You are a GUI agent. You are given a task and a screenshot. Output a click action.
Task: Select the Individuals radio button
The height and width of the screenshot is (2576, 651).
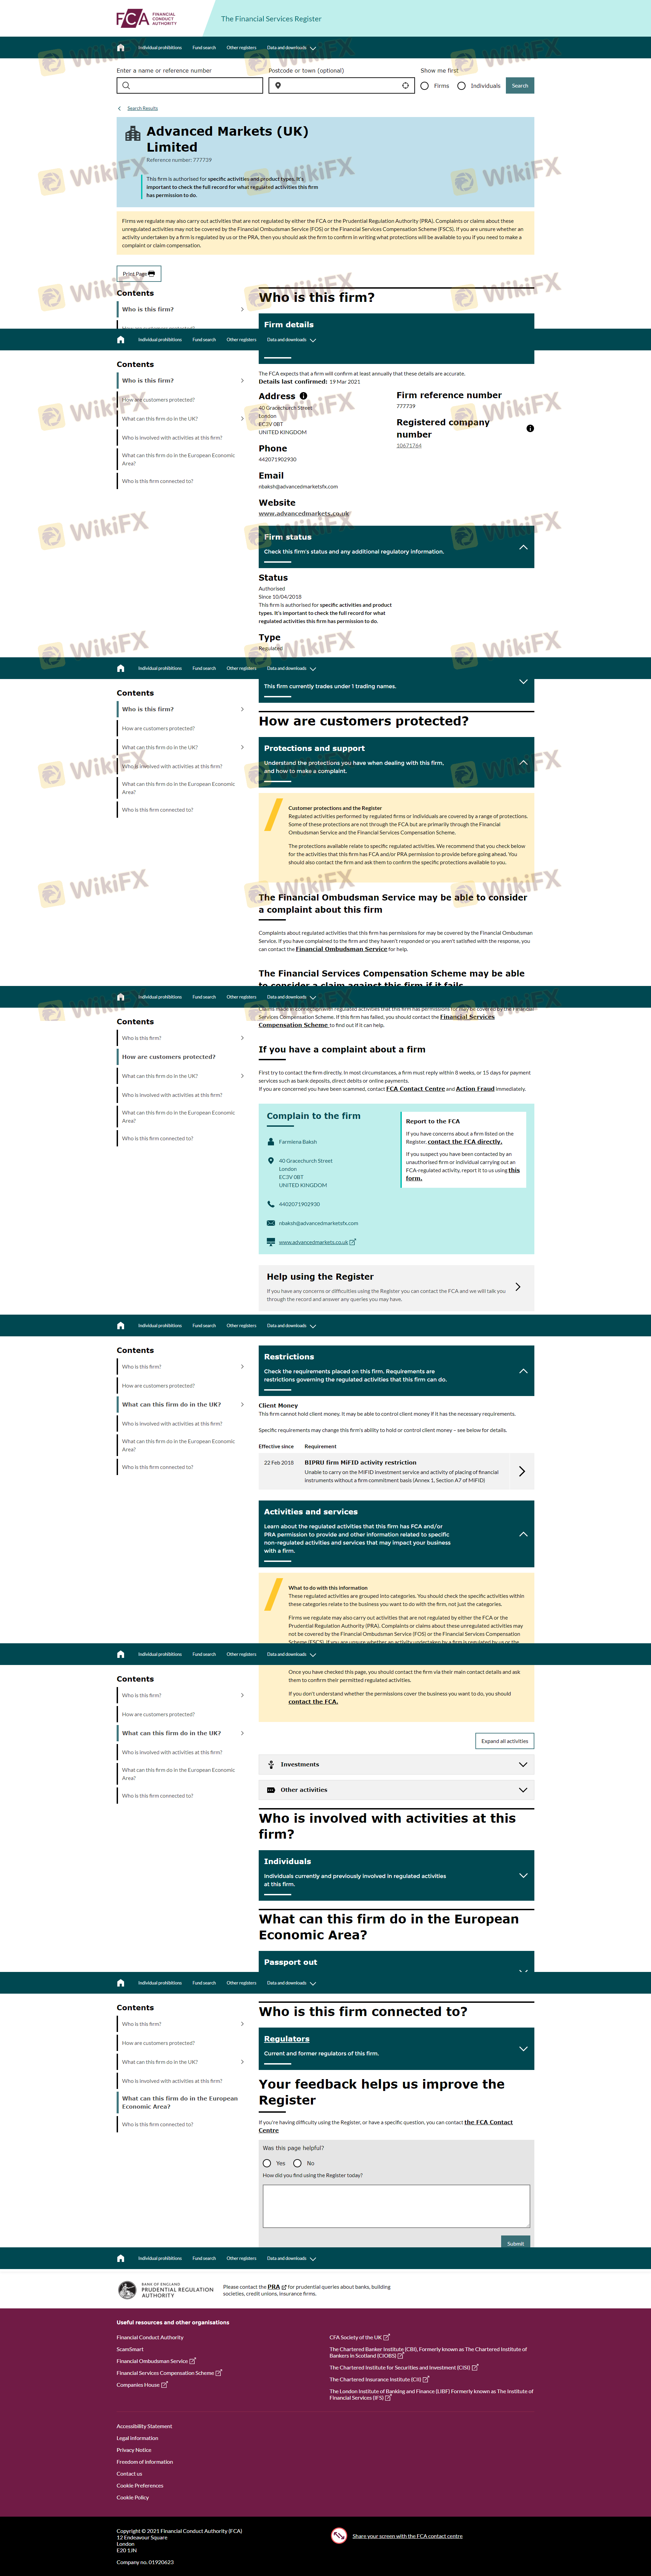pyautogui.click(x=461, y=86)
